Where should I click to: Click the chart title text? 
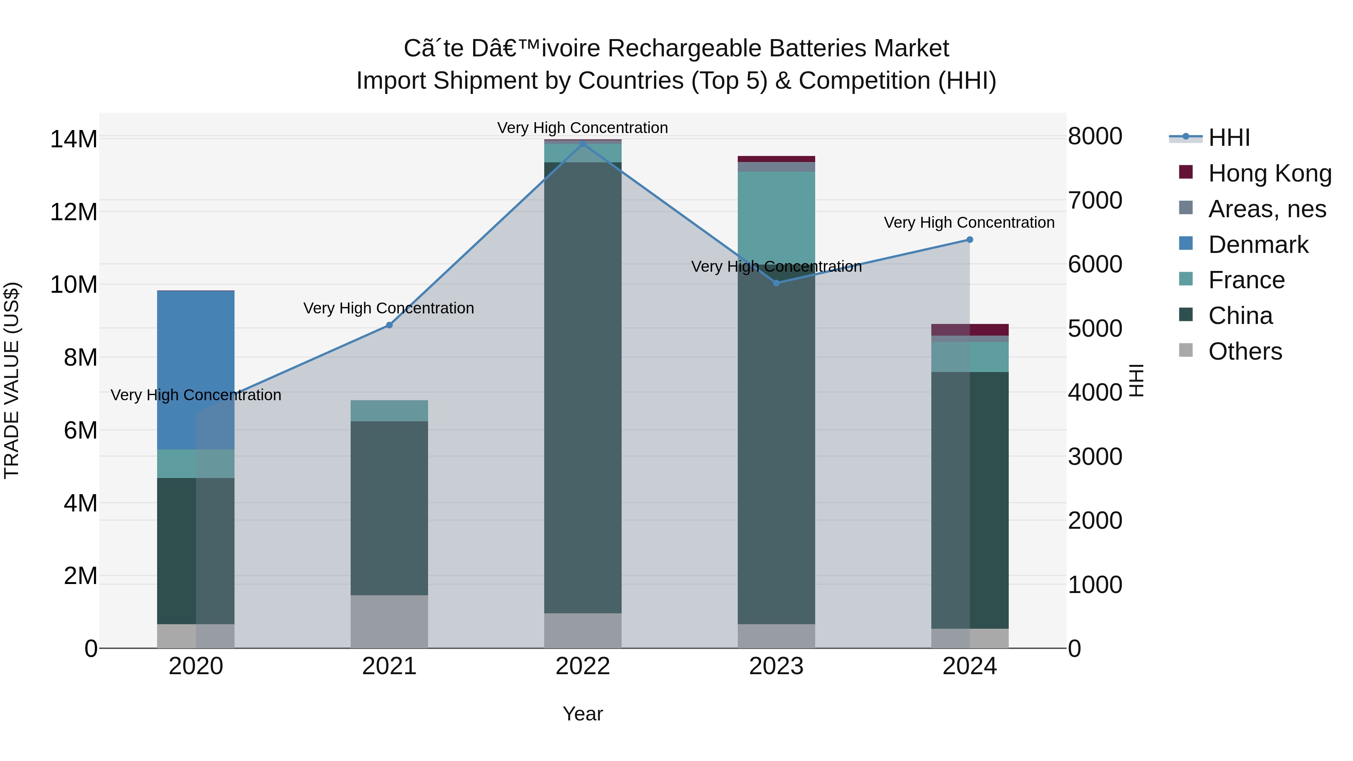click(x=676, y=64)
